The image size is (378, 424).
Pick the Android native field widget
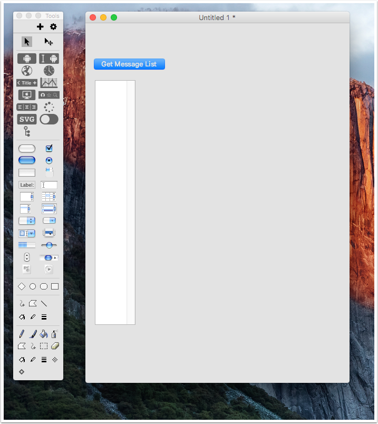[x=49, y=59]
